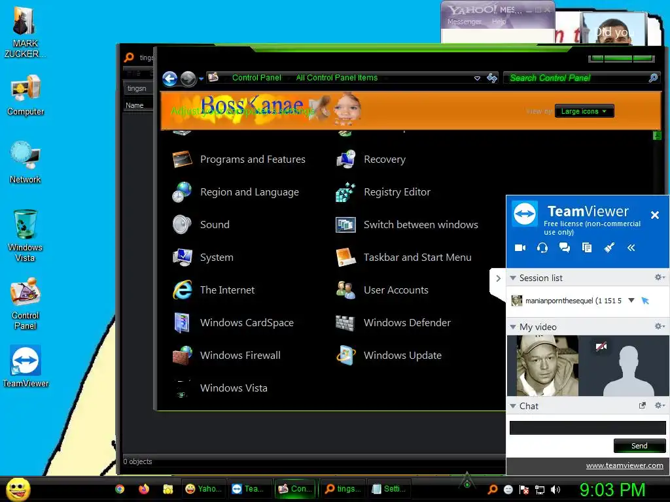Screen dimensions: 670x502
Task: Open Messenger menu in Yahoo window
Action: (x=464, y=22)
